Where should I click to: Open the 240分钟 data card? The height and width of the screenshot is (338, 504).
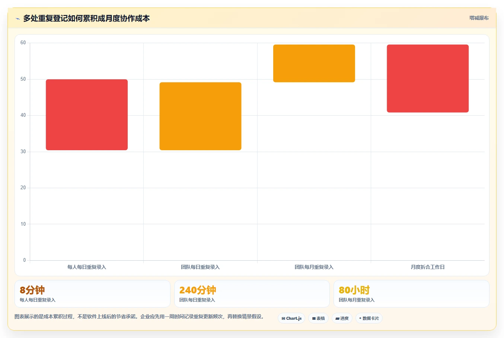252,294
